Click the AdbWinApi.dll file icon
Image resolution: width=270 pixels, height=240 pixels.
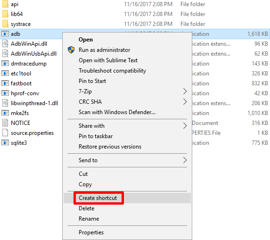pyautogui.click(x=5, y=43)
